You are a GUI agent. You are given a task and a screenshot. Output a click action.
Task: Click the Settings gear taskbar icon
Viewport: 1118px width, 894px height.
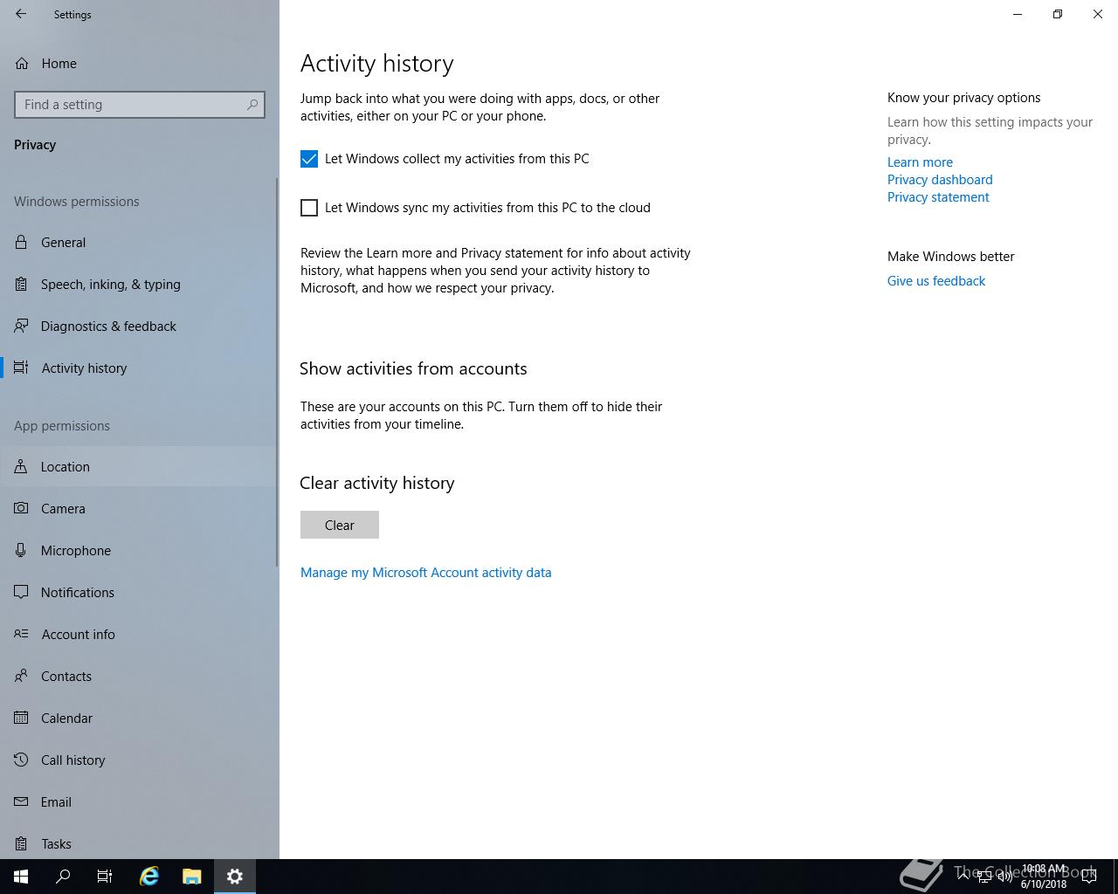(235, 877)
